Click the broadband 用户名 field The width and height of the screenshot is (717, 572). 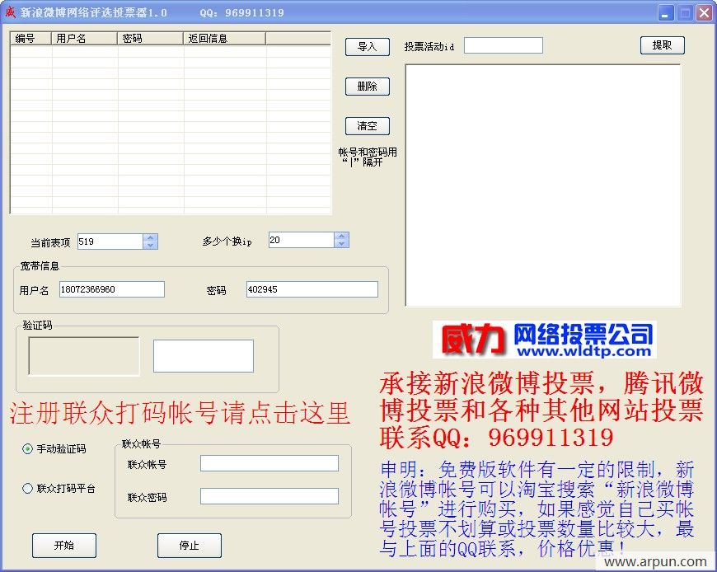112,289
